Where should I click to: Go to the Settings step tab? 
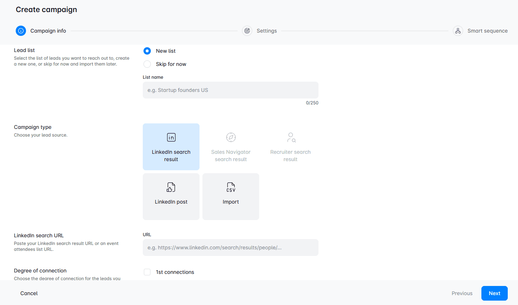pos(260,31)
